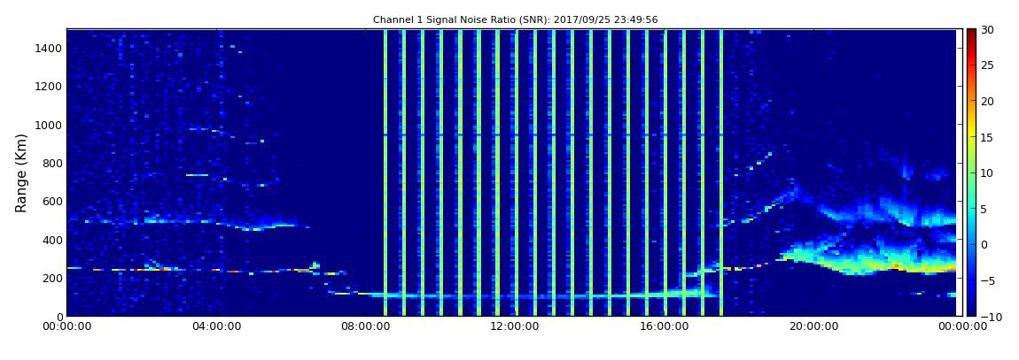Viewport: 1019px width, 360px height.
Task: Click the plot title Channel 1 Signal Noise Ratio
Action: 515,20
